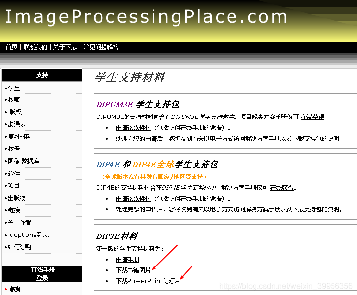Open the 版权 sidebar item
357x295 pixels.
(x=16, y=112)
